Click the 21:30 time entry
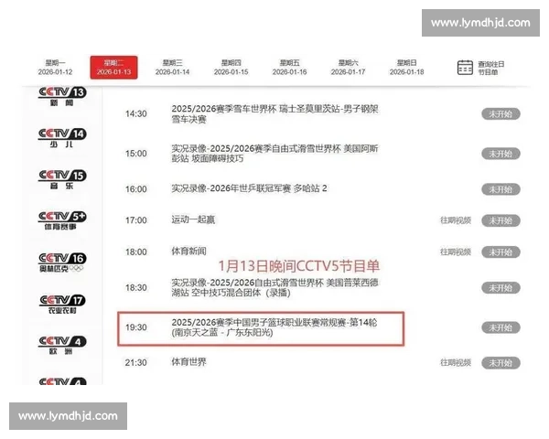 click(136, 363)
